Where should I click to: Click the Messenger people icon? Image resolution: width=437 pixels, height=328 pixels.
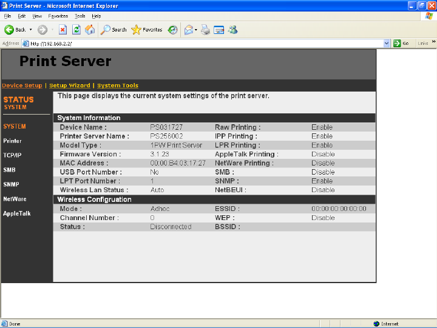pyautogui.click(x=232, y=30)
